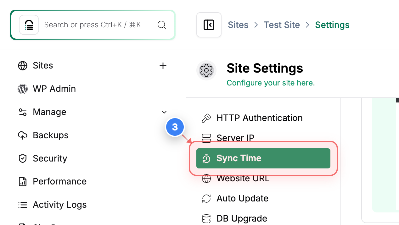Open Activity Logs in sidebar
Viewport: 399px width, 225px height.
(x=60, y=205)
